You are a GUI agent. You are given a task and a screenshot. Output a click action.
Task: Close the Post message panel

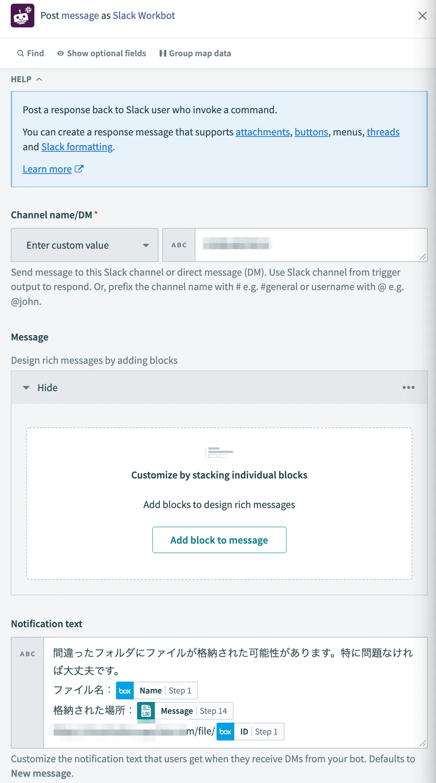(422, 16)
